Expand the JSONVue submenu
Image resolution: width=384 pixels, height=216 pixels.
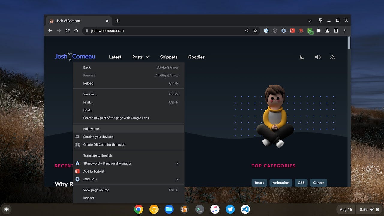point(128,179)
